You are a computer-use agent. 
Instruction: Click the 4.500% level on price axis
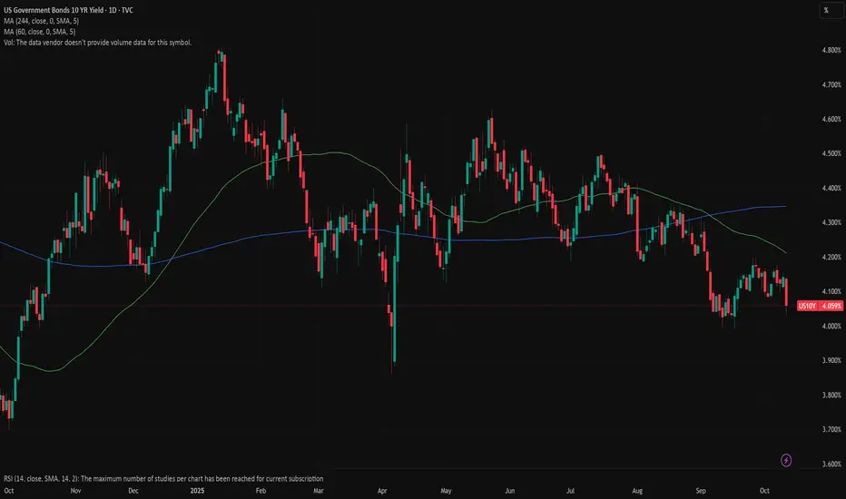[831, 153]
